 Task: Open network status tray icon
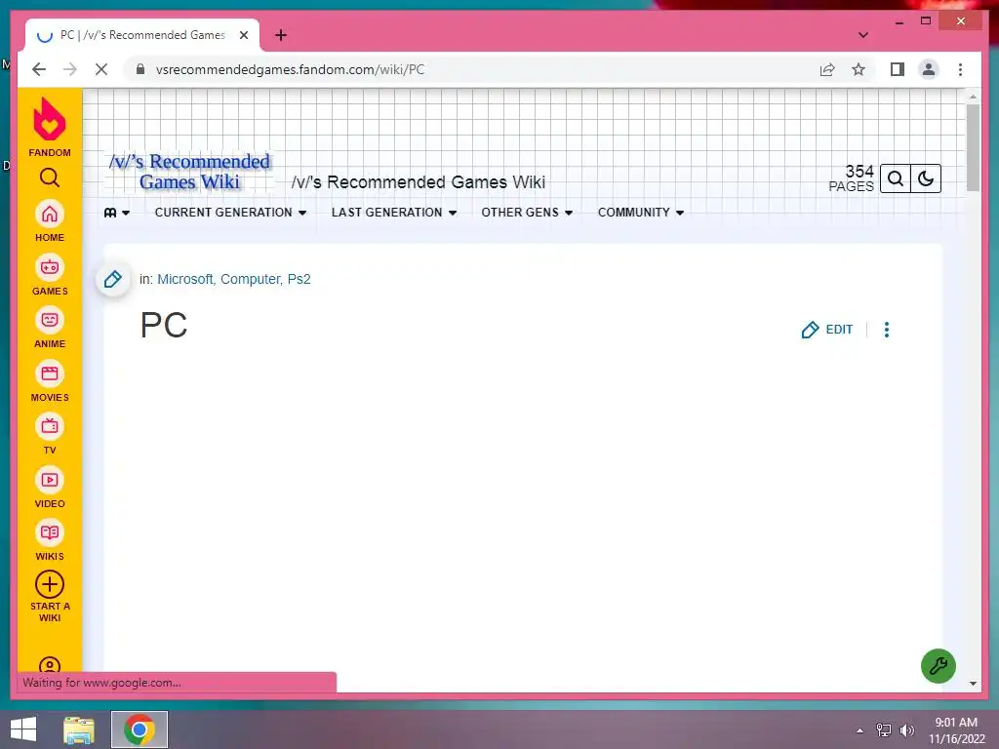[884, 730]
